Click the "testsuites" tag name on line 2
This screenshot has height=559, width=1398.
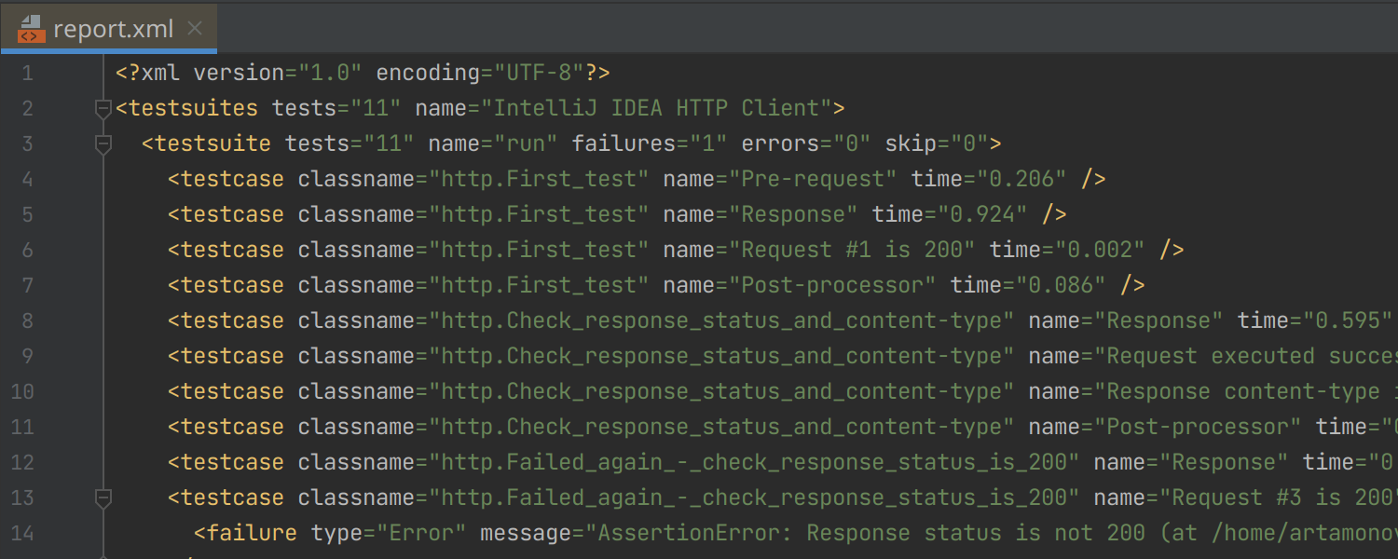tap(193, 109)
